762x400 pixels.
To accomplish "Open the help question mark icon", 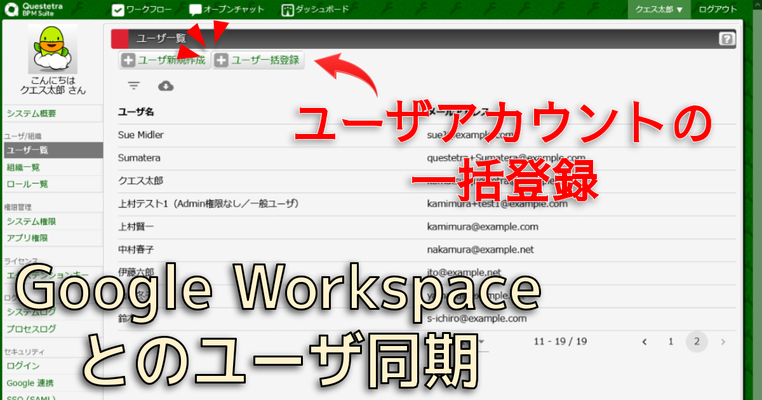I will pyautogui.click(x=726, y=39).
